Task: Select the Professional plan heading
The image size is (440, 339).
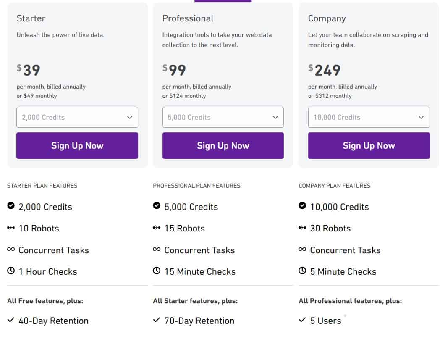Action: [188, 18]
